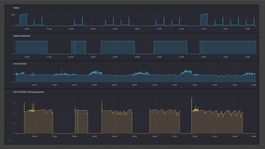Click the orange production block after 02:00
This screenshot has width=265, height=149.
pos(82,122)
